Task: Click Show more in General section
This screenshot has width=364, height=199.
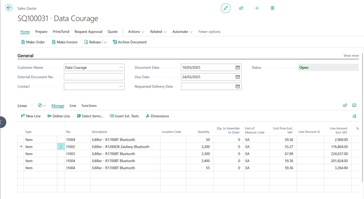Action: [351, 56]
